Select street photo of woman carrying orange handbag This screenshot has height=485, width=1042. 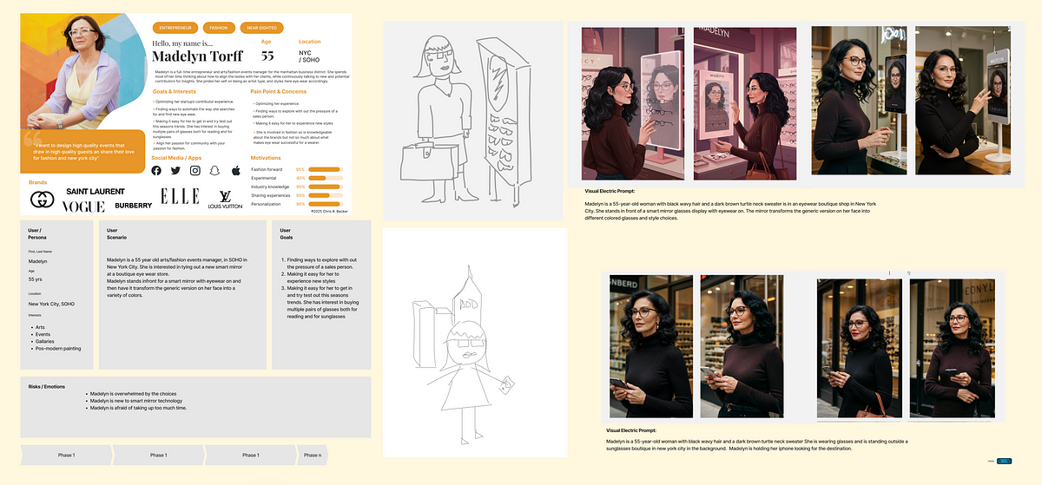click(x=859, y=347)
